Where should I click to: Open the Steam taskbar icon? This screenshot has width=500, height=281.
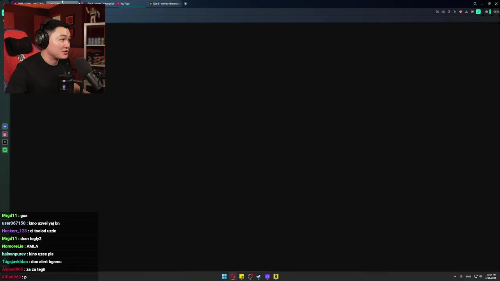259,276
